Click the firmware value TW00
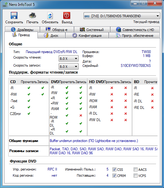Screen dimensions: 164x188 click(x=146, y=52)
